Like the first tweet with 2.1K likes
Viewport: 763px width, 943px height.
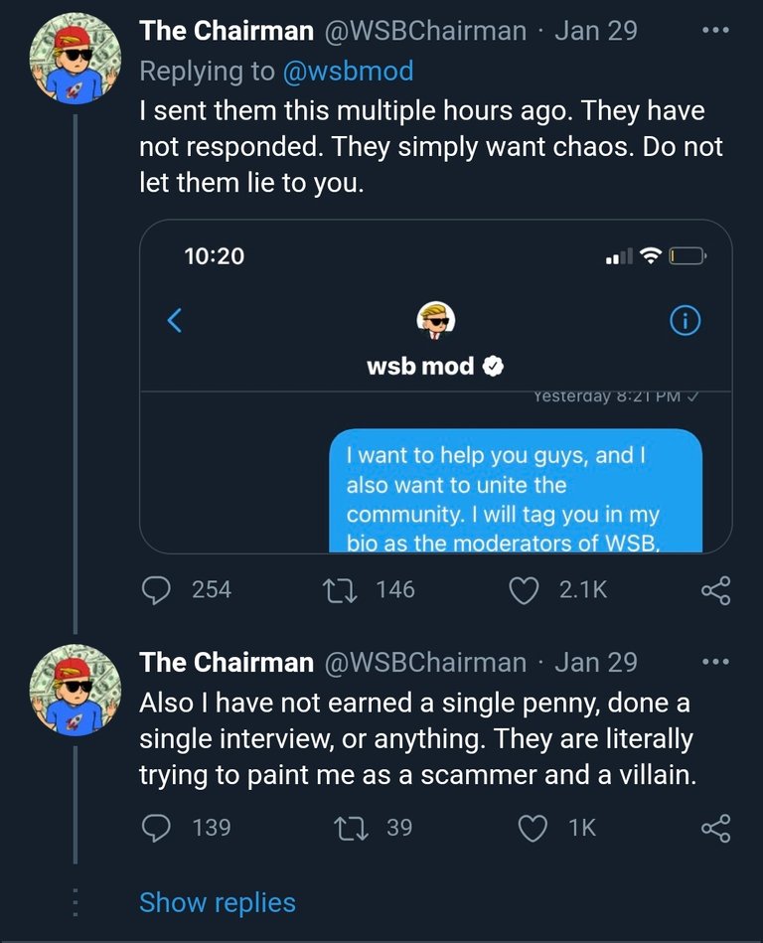pyautogui.click(x=523, y=590)
